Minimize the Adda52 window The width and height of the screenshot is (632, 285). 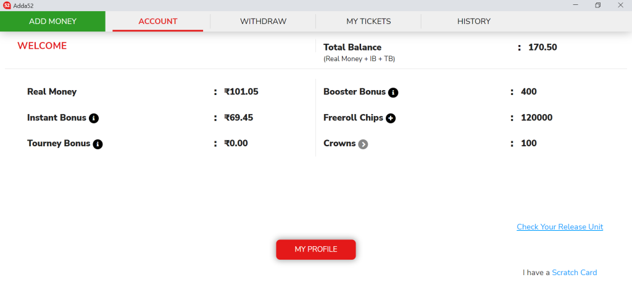(576, 5)
